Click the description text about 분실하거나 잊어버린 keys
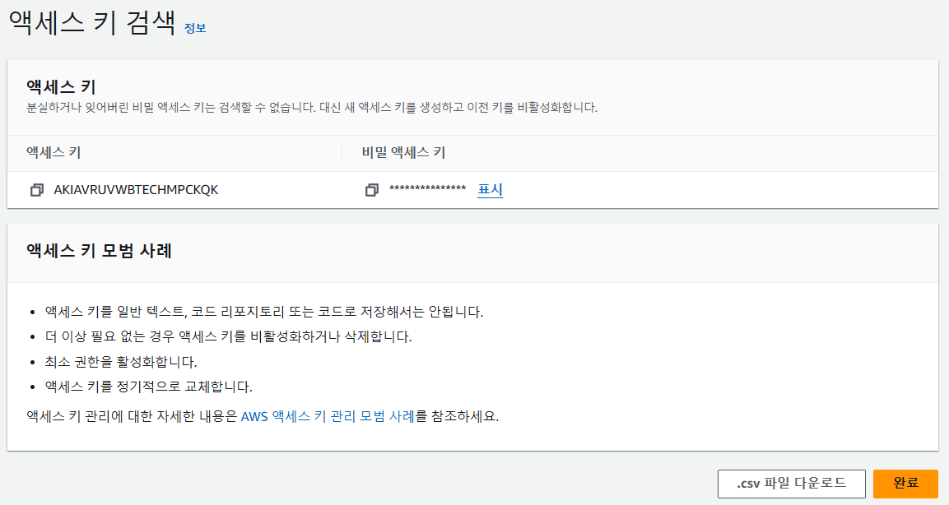This screenshot has width=949, height=505. click(312, 108)
